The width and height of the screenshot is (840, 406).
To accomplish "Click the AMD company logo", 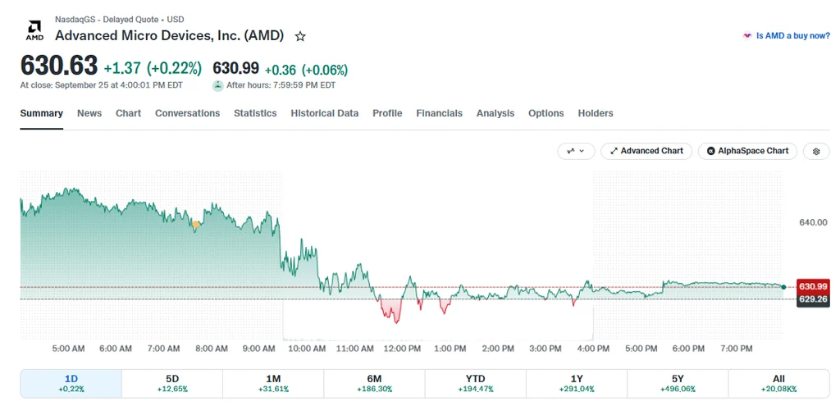I will [34, 30].
